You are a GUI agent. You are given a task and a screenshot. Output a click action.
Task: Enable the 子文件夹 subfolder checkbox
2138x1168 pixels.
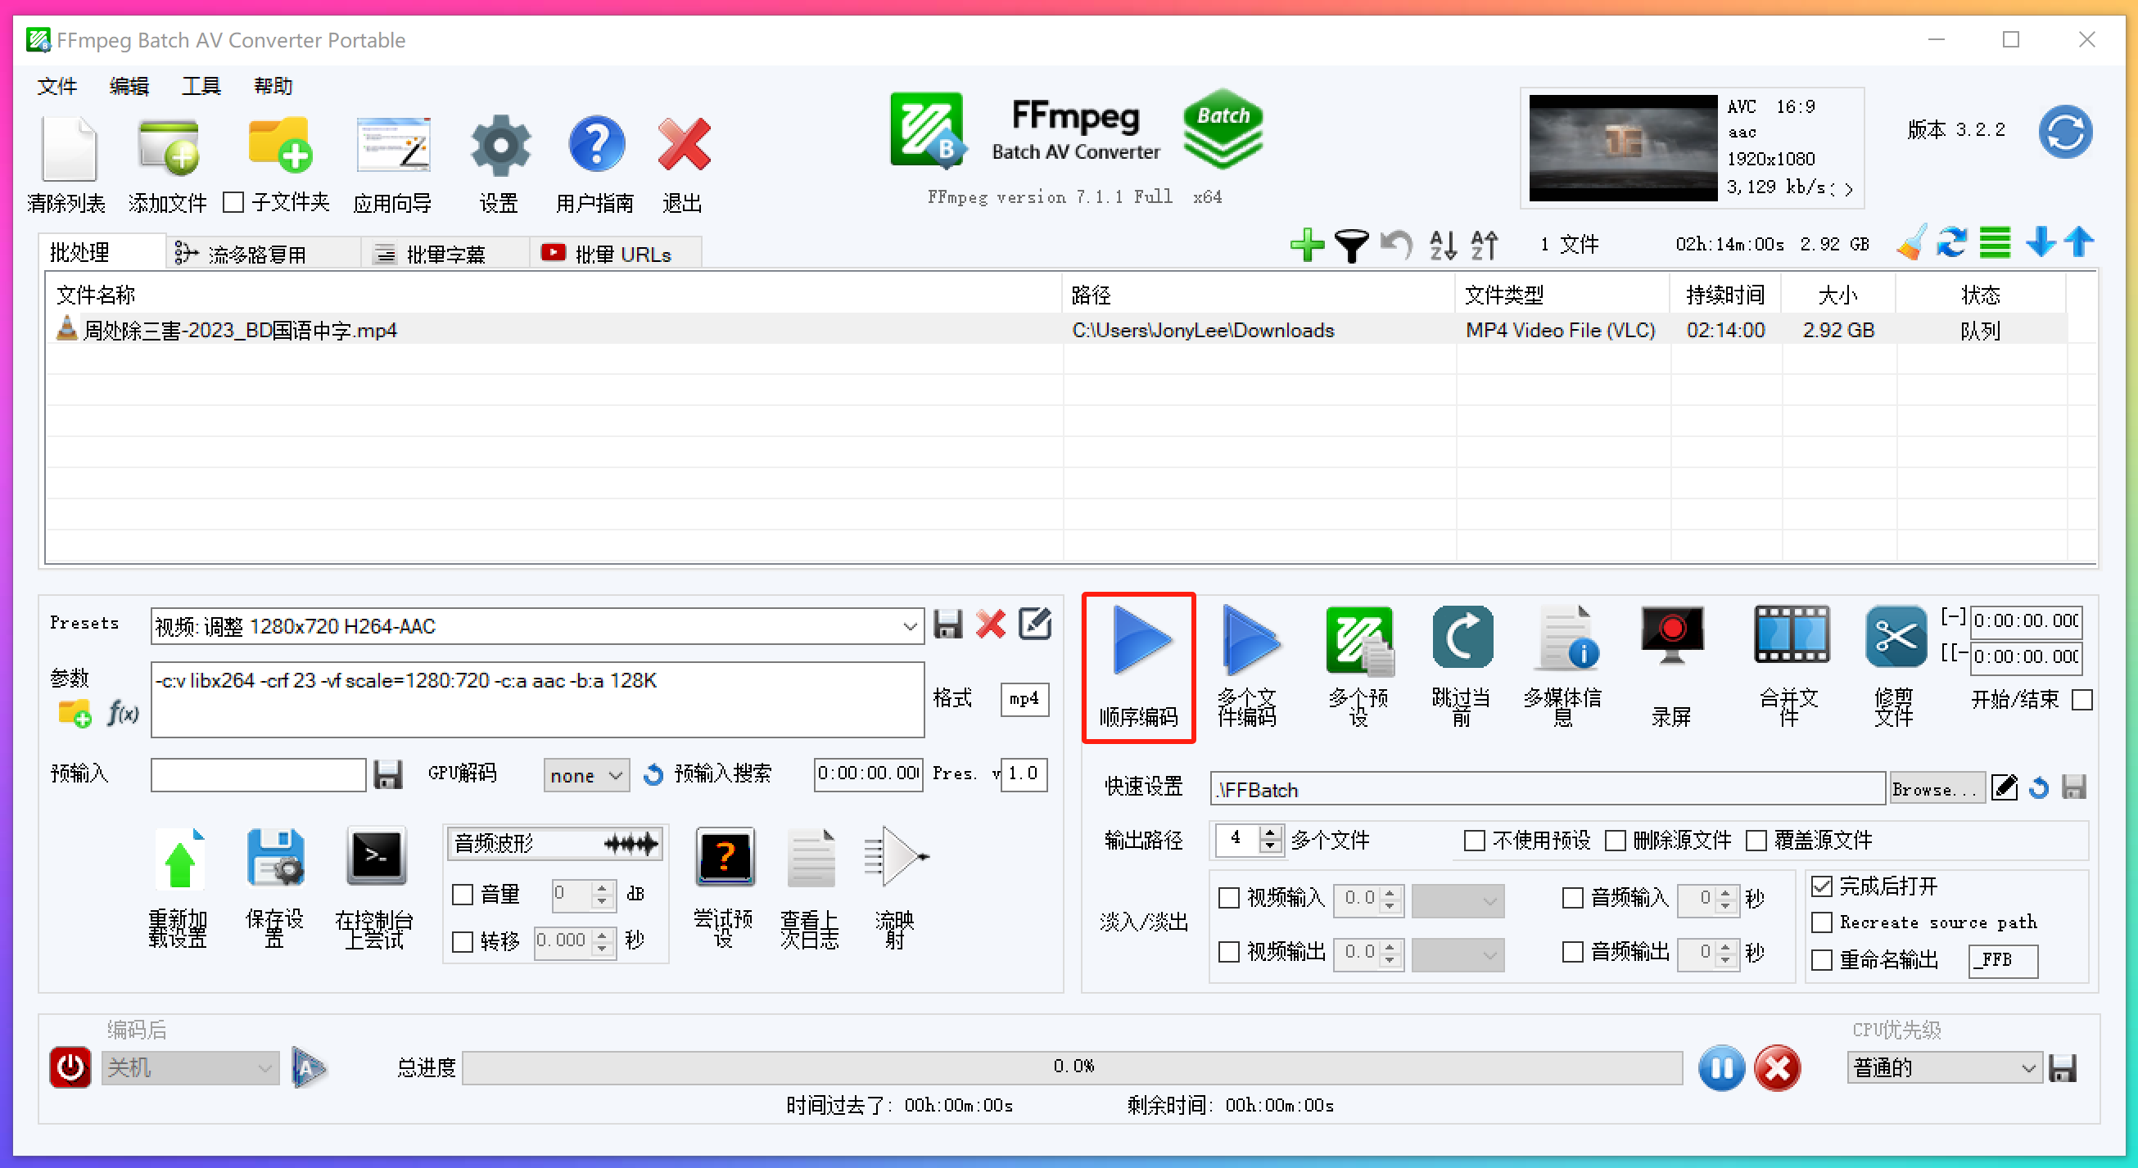pyautogui.click(x=234, y=202)
